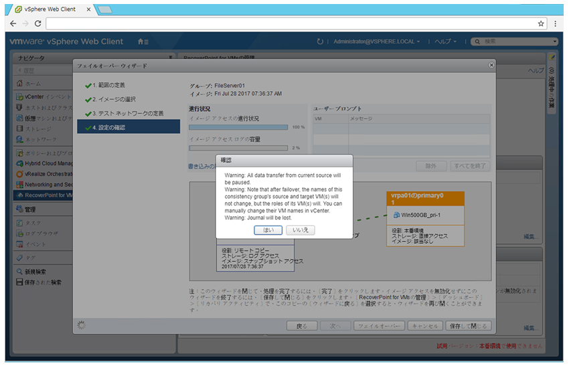
Task: Click the navigator 履歴 back control
Action: pos(26,70)
